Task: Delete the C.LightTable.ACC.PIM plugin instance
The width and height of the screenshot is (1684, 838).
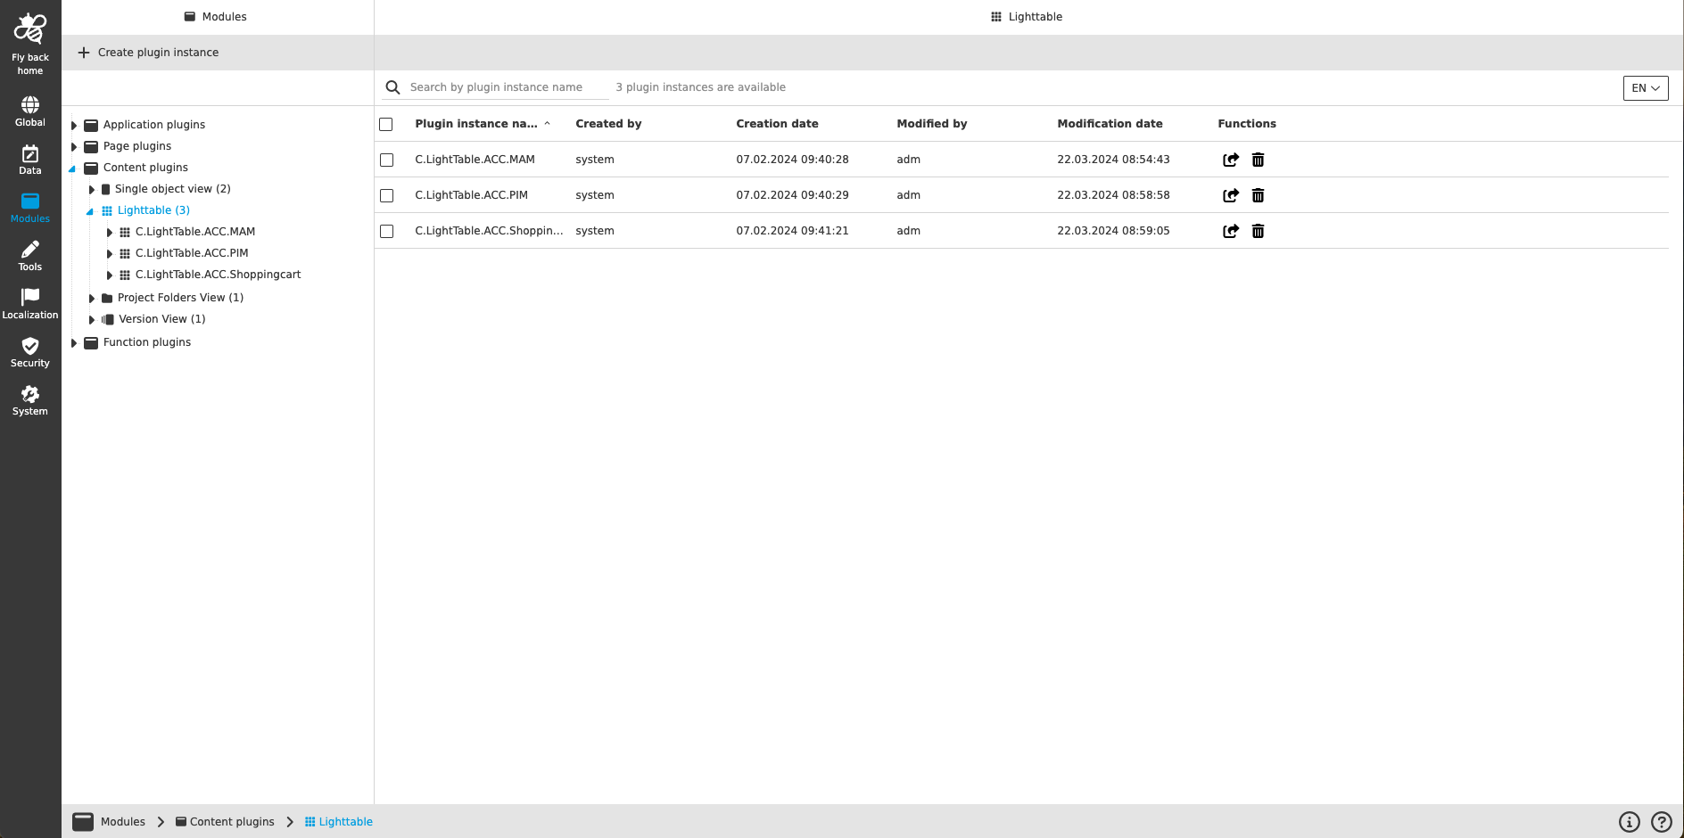Action: coord(1258,195)
